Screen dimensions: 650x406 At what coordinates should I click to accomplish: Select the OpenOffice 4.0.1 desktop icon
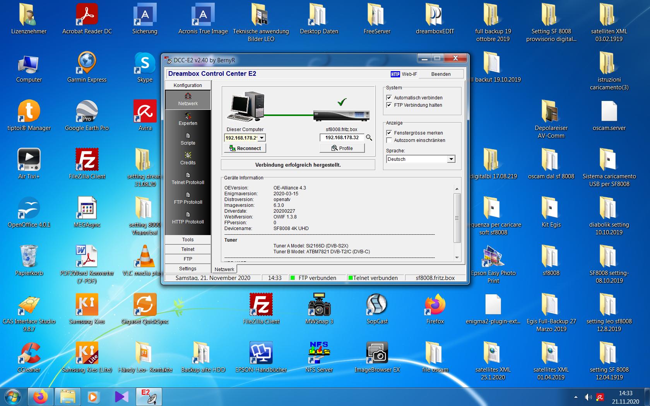(29, 213)
